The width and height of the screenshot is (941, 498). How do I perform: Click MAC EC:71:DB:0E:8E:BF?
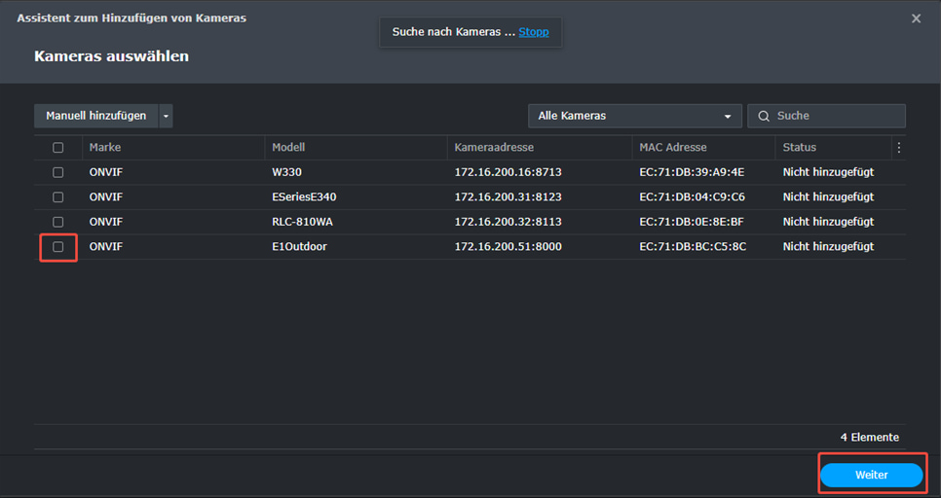[692, 222]
